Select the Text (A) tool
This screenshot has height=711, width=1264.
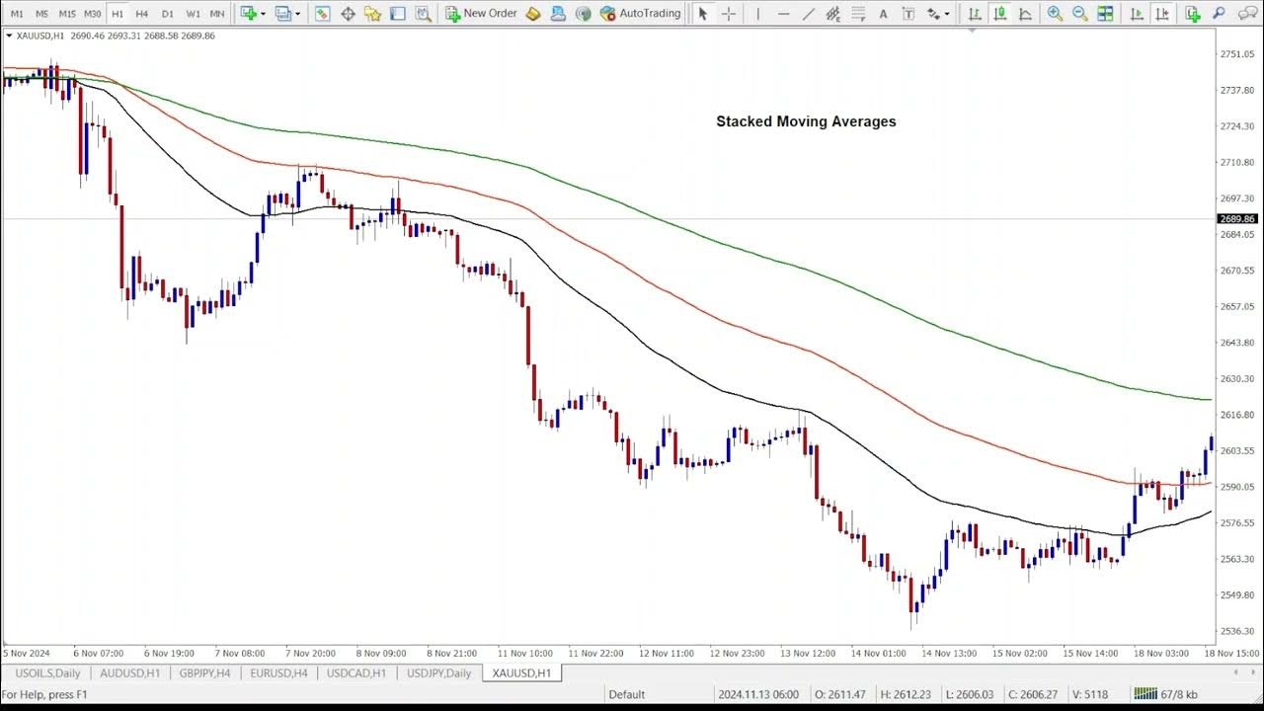[883, 13]
